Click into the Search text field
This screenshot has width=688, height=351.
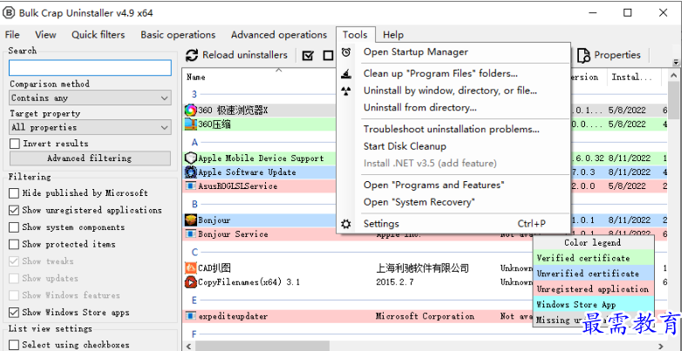90,68
